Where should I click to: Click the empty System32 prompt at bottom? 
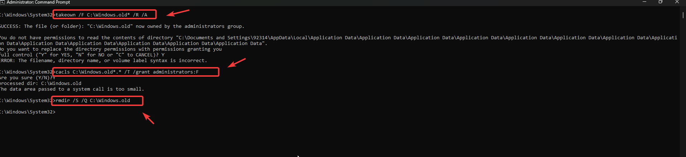point(28,112)
